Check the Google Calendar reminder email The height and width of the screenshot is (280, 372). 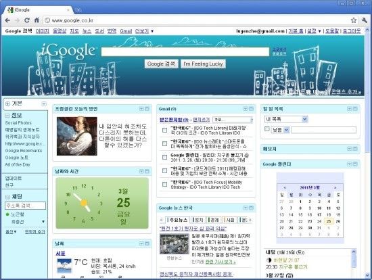pos(164,157)
